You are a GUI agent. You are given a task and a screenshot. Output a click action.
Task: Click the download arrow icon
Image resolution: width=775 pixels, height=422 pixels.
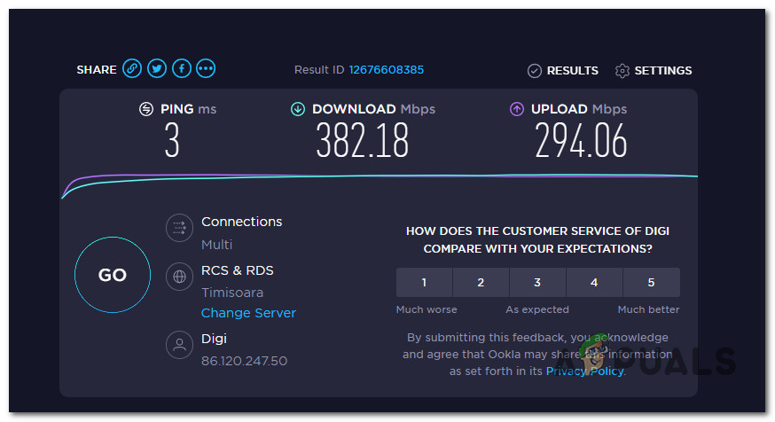coord(298,109)
